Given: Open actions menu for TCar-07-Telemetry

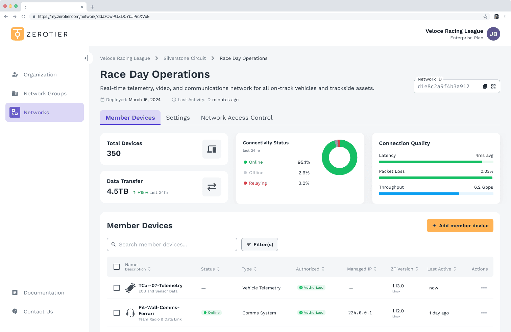Looking at the screenshot, I should (484, 288).
